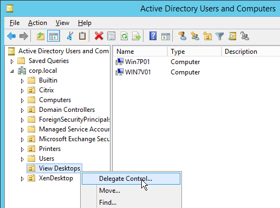The height and width of the screenshot is (208, 280).
Task: Collapse the corp.local domain node
Action: 12,71
